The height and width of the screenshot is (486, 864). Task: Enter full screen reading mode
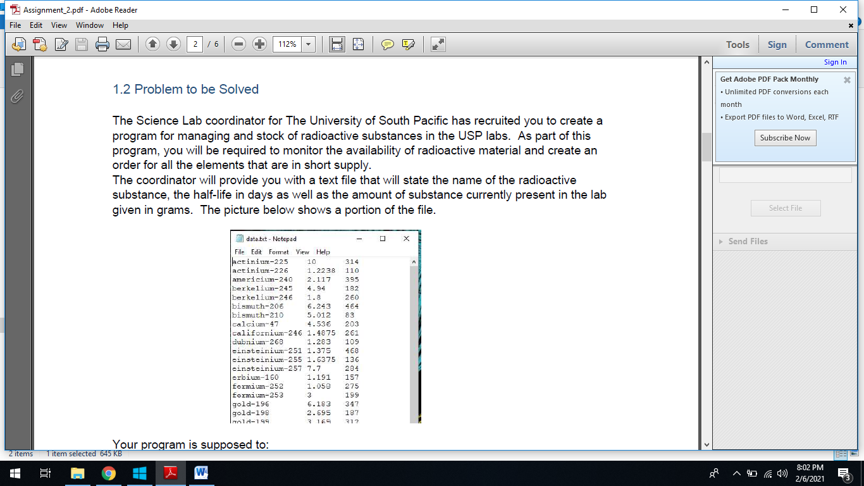click(x=437, y=44)
